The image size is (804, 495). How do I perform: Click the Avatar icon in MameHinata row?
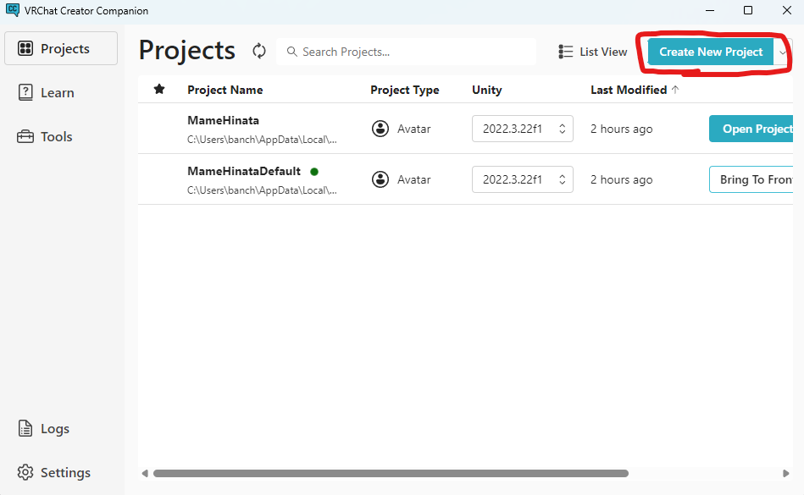380,129
